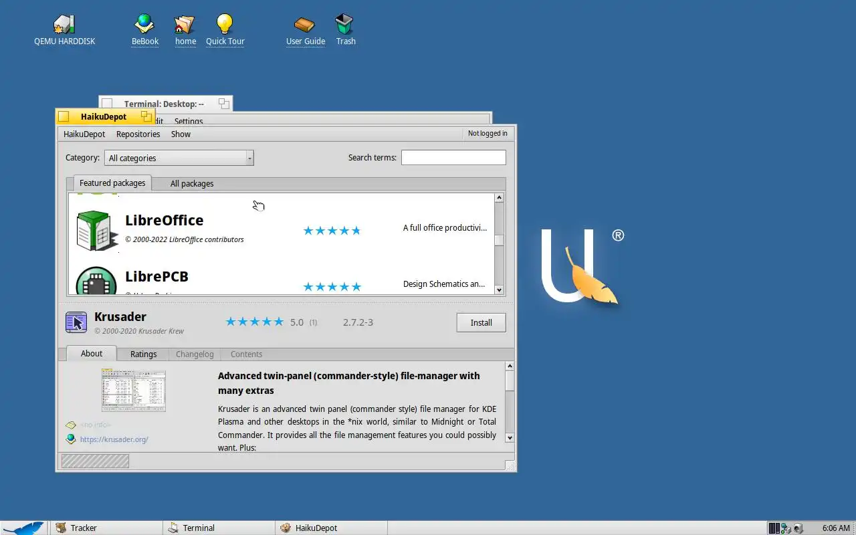Focus the Search terms field
Screen dimensions: 856x535
tap(453, 157)
